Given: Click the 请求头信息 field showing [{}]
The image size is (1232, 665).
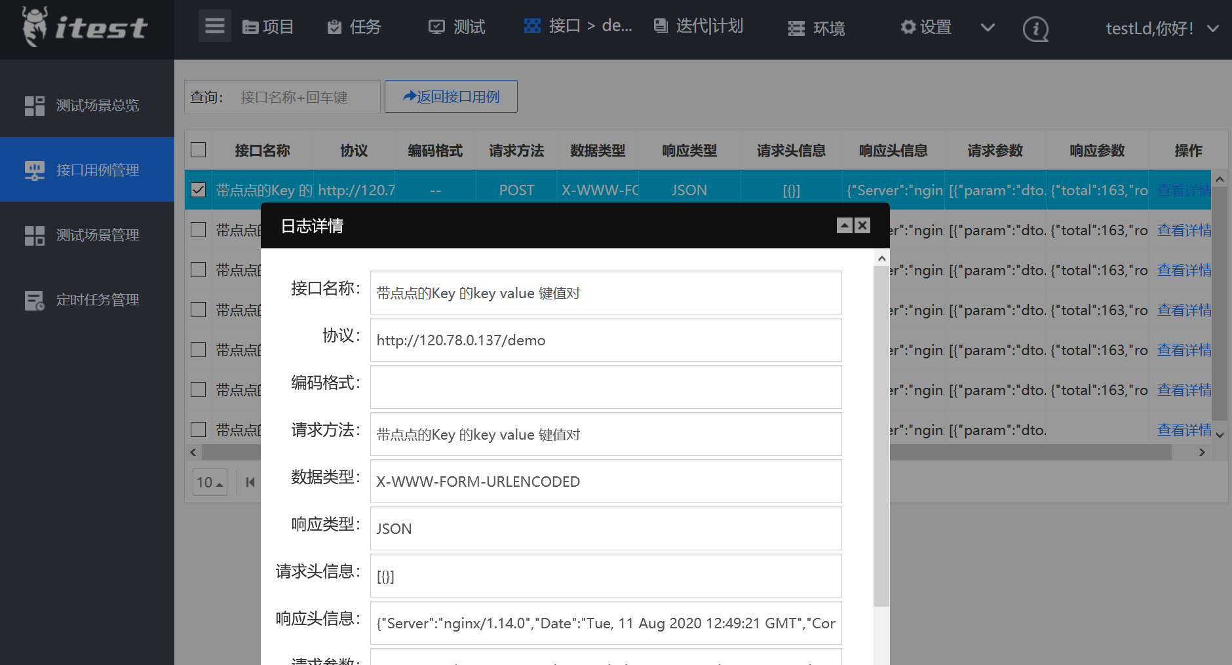Looking at the screenshot, I should (x=606, y=576).
